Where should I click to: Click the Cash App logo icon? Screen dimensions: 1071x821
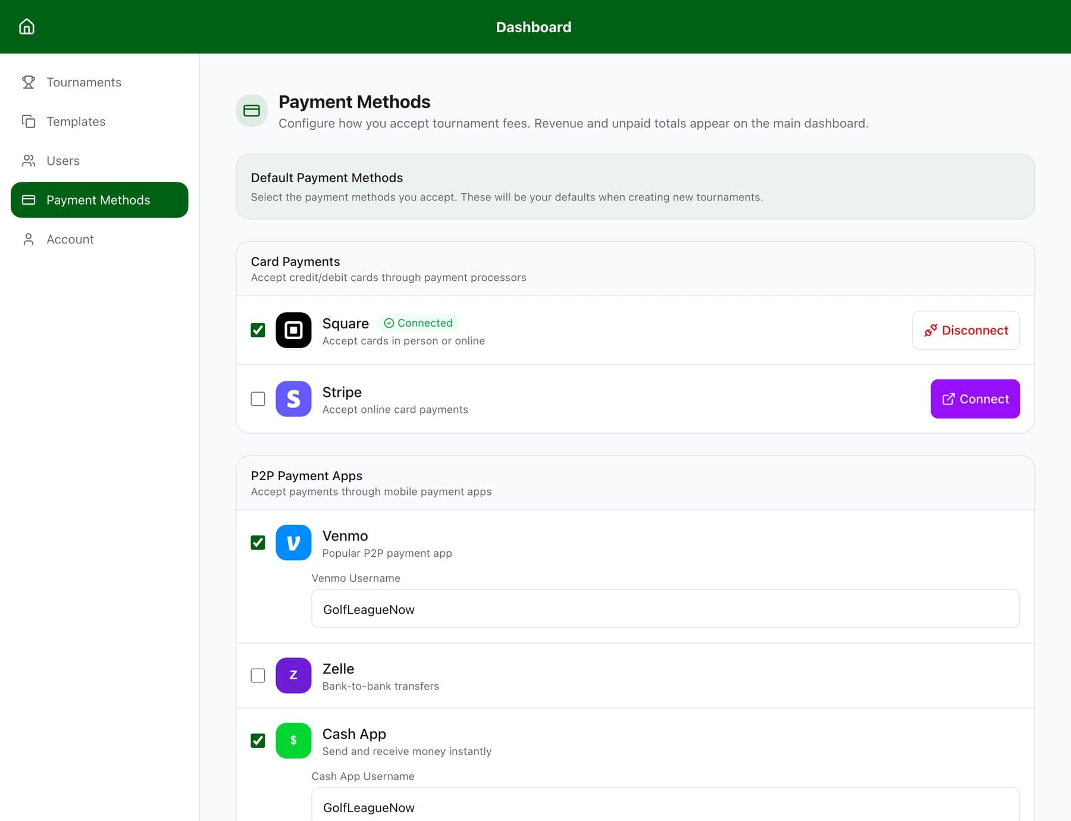(x=293, y=741)
